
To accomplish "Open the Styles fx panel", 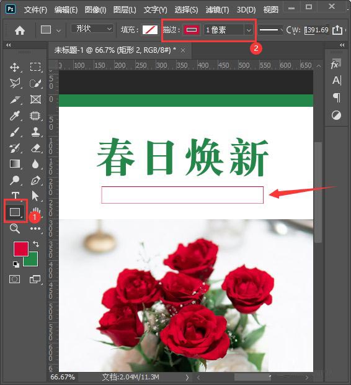I will (335, 65).
